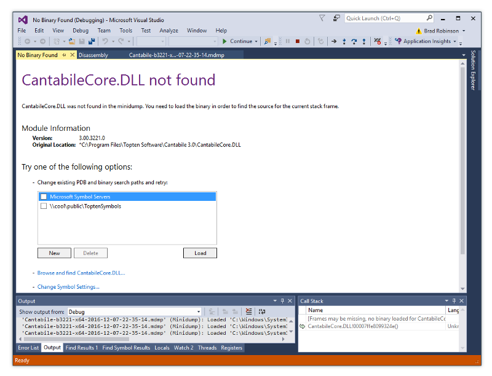Click the yellow warning icon beside Brad Robinson
The height and width of the screenshot is (376, 492).
click(419, 31)
